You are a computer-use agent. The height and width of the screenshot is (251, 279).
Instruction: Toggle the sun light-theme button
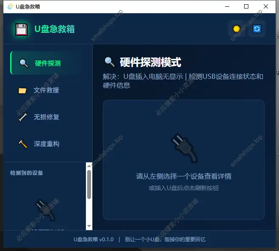236,29
